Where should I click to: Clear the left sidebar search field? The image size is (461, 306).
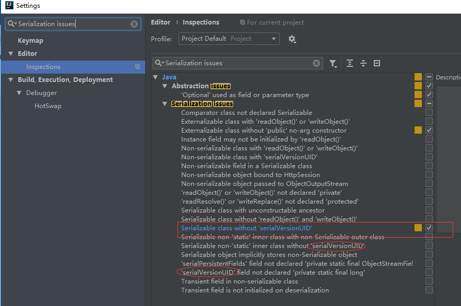(134, 23)
